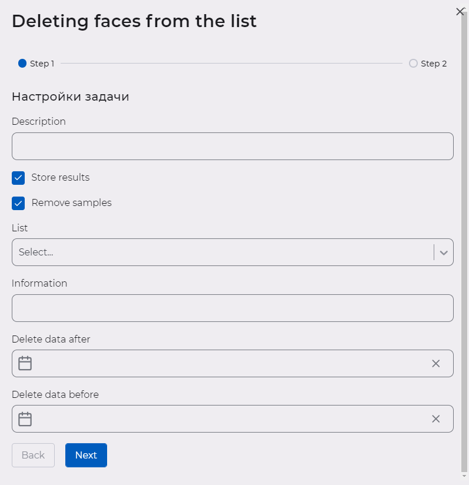Disable the Remove samples checkbox

click(x=18, y=202)
